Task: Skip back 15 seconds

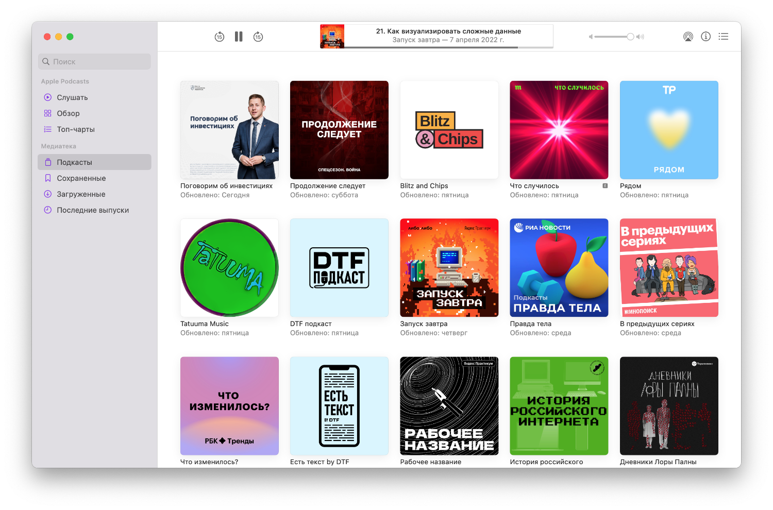Action: (220, 37)
